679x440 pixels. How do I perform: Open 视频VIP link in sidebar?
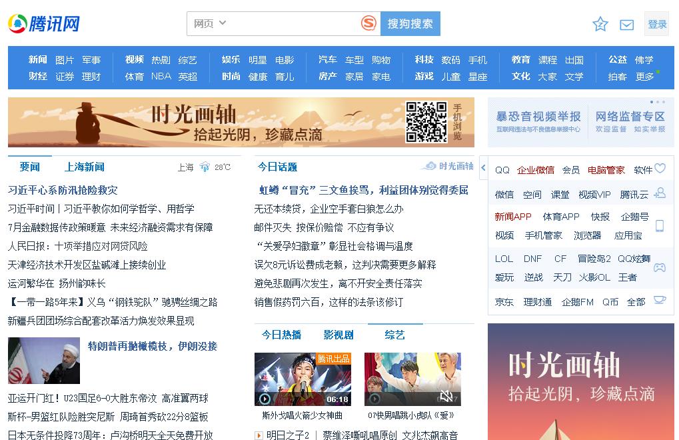pyautogui.click(x=594, y=195)
